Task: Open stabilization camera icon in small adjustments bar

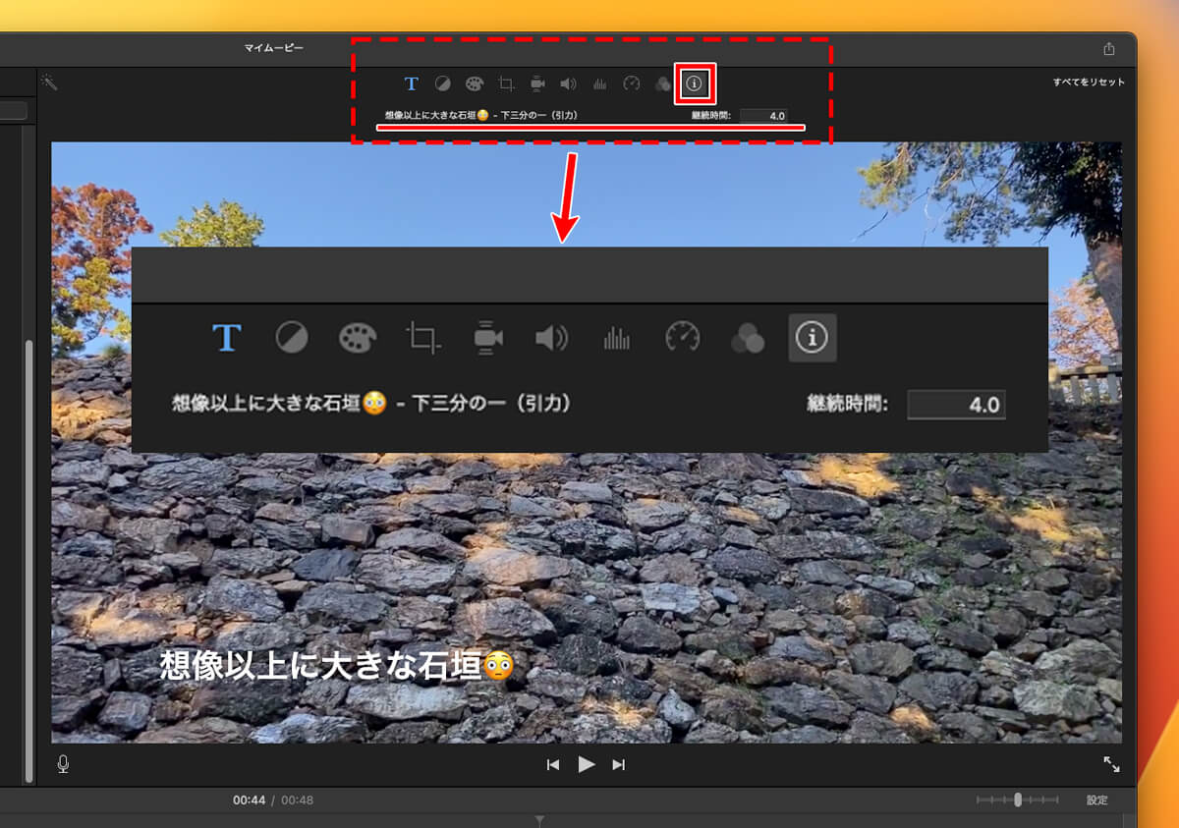Action: pyautogui.click(x=537, y=83)
